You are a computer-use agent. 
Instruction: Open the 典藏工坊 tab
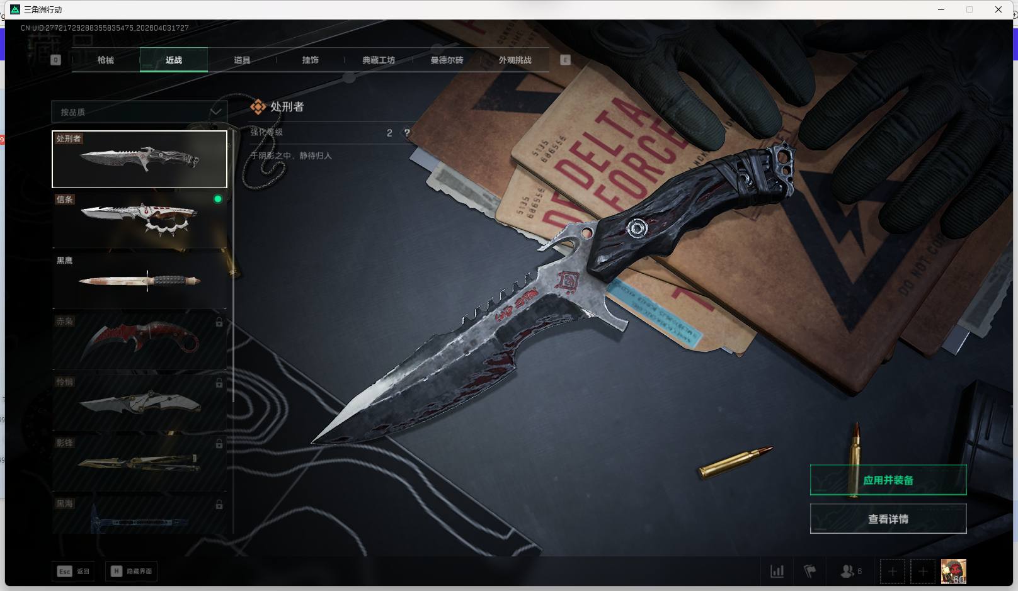coord(379,60)
